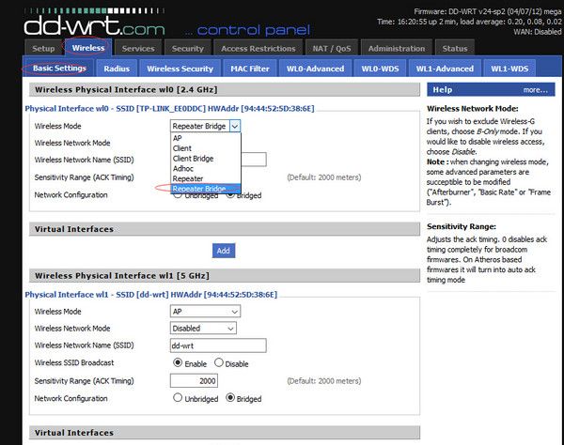Click the dd-wrt.com logo
This screenshot has width=564, height=445.
[94, 24]
